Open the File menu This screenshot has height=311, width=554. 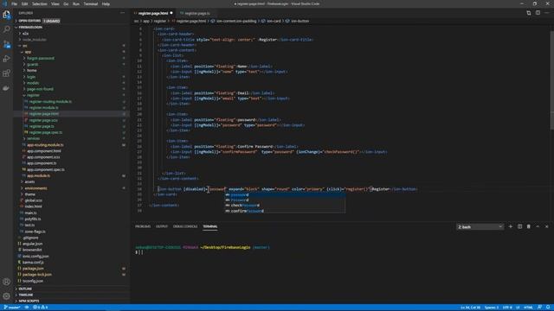[14, 3]
